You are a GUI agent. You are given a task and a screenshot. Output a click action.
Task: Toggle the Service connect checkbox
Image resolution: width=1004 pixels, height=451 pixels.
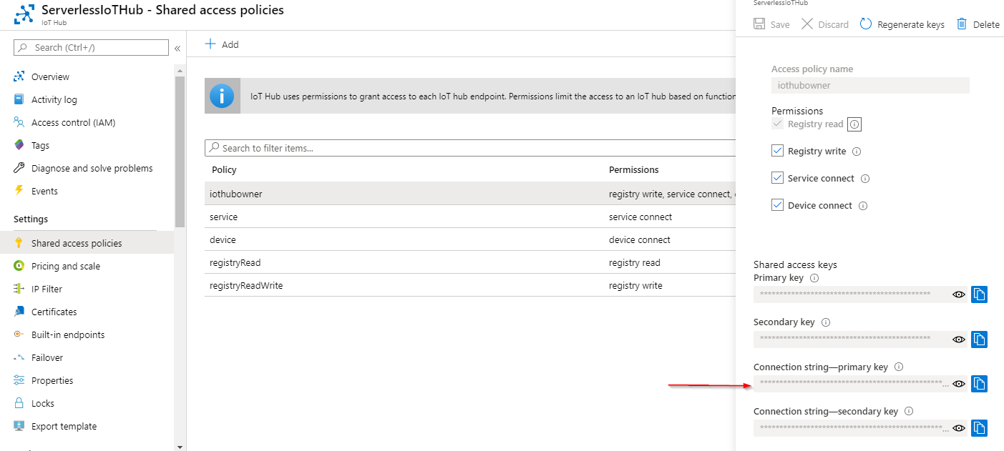point(777,179)
